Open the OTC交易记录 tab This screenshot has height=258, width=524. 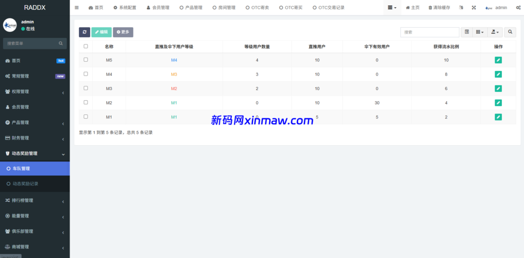[329, 8]
